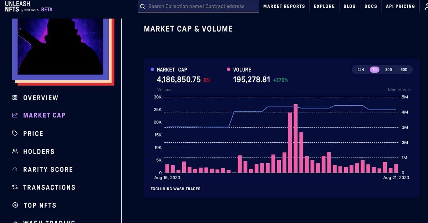
Task: Open the Market Cap section
Action: pos(44,115)
